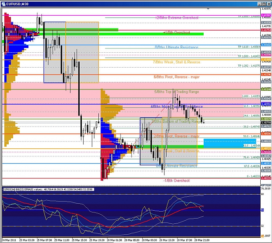Click the '87.5 - 1.40336' Fibonacci label

coord(252,166)
